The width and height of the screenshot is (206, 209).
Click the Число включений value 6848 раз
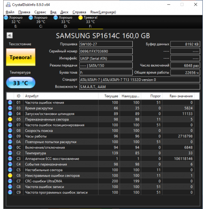coord(185,66)
